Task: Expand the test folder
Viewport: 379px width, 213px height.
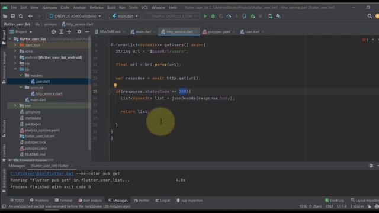Action: coord(15,106)
